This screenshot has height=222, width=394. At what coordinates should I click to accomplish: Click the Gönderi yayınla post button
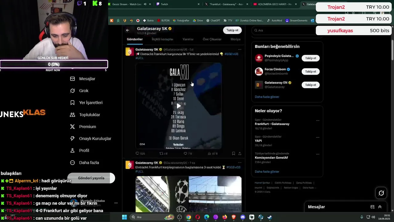(x=91, y=178)
